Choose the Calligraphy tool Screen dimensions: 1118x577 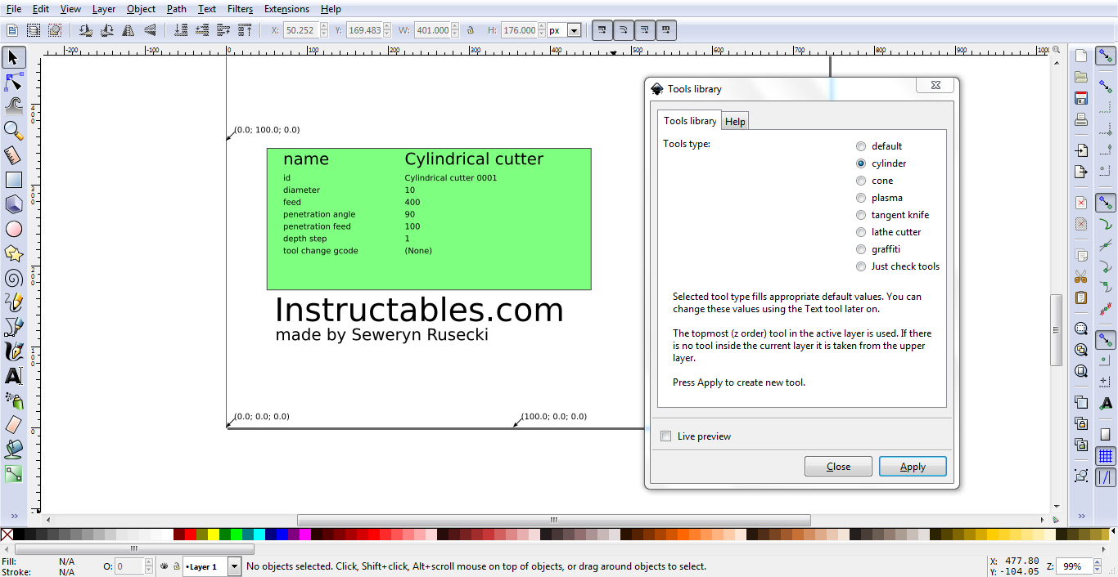pos(13,351)
